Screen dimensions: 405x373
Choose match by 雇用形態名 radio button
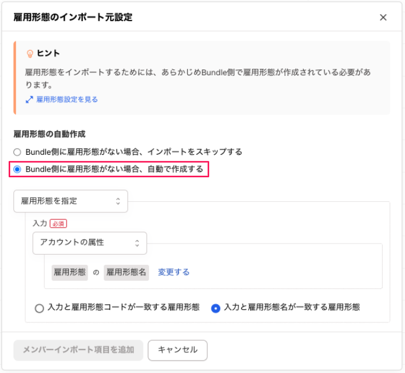[x=216, y=308]
